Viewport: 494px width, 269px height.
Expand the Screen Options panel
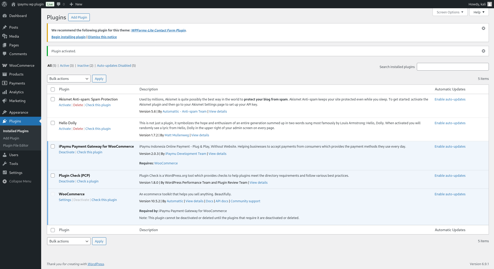click(450, 12)
